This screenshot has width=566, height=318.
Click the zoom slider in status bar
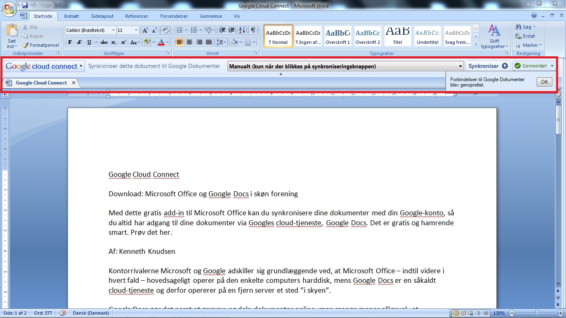click(537, 313)
